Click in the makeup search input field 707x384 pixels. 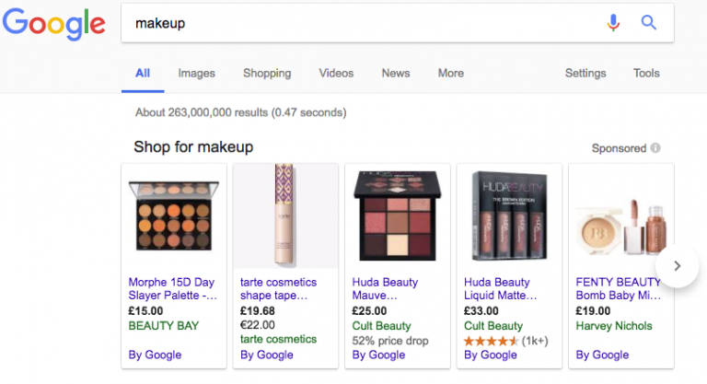point(359,23)
